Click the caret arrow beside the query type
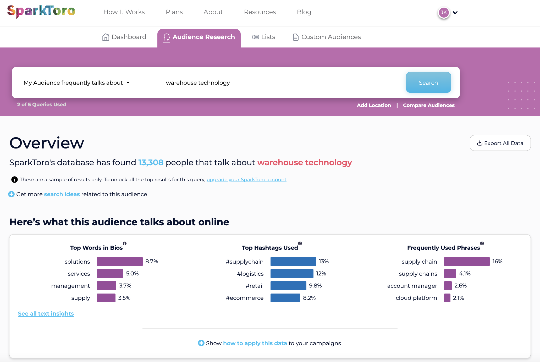The height and width of the screenshot is (362, 540). (128, 83)
